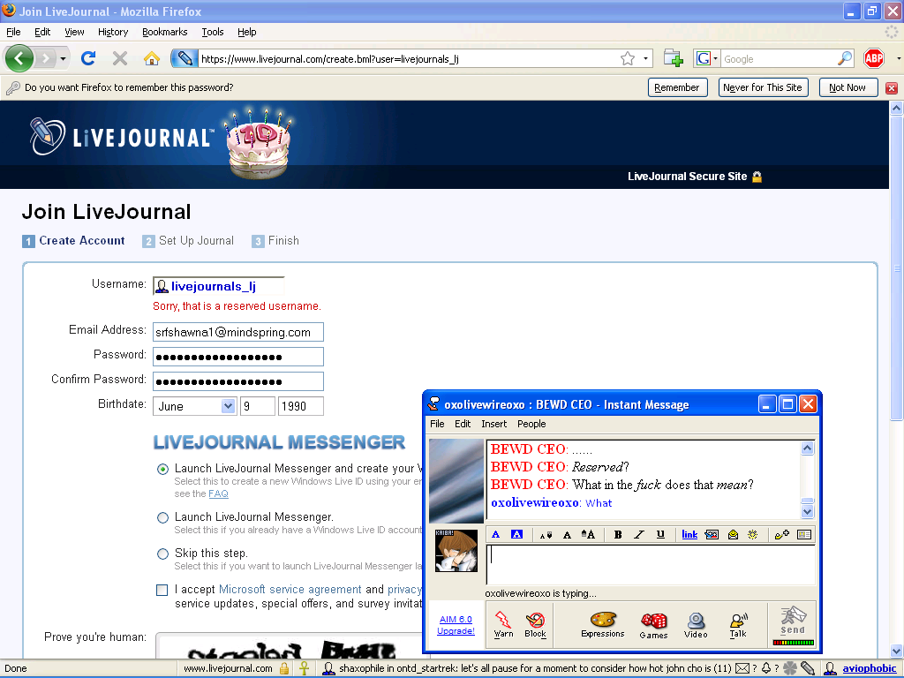
Task: Click the mail envelope icon in status bar
Action: pos(742,669)
